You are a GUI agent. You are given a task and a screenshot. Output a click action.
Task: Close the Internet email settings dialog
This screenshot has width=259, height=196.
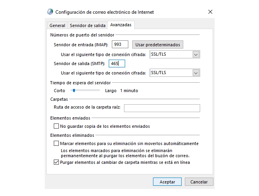click(210, 12)
